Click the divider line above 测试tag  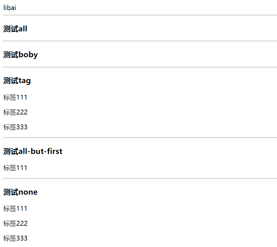click(x=140, y=67)
